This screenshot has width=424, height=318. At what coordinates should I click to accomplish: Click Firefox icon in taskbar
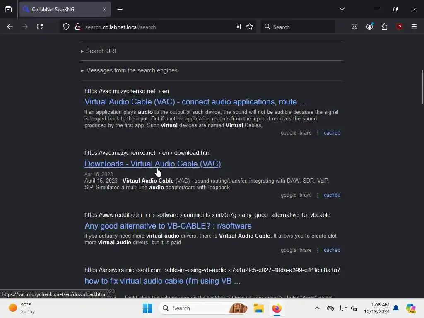pyautogui.click(x=277, y=308)
